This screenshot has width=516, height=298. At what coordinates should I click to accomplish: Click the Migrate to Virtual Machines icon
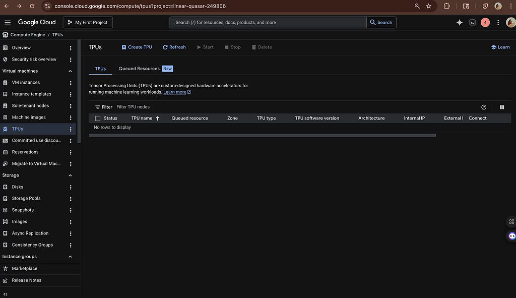click(5, 164)
